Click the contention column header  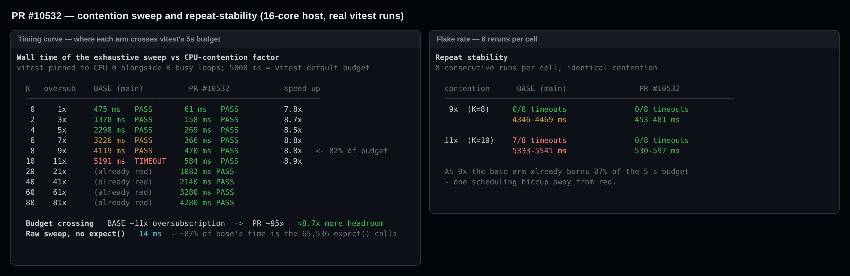(x=467, y=89)
